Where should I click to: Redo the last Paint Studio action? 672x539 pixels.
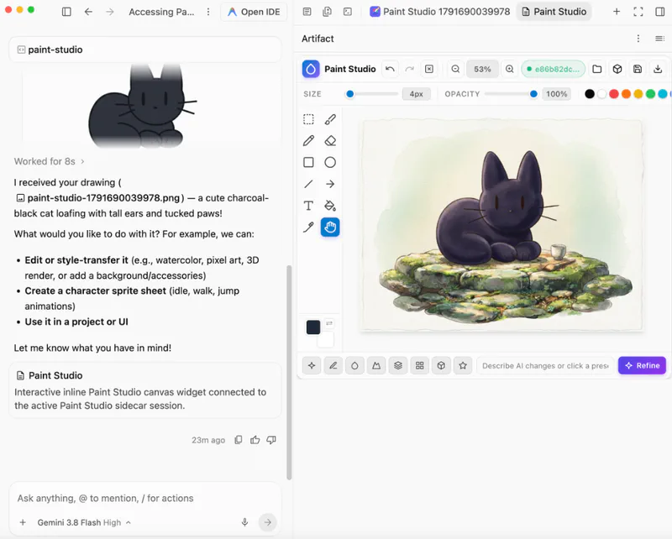(409, 69)
